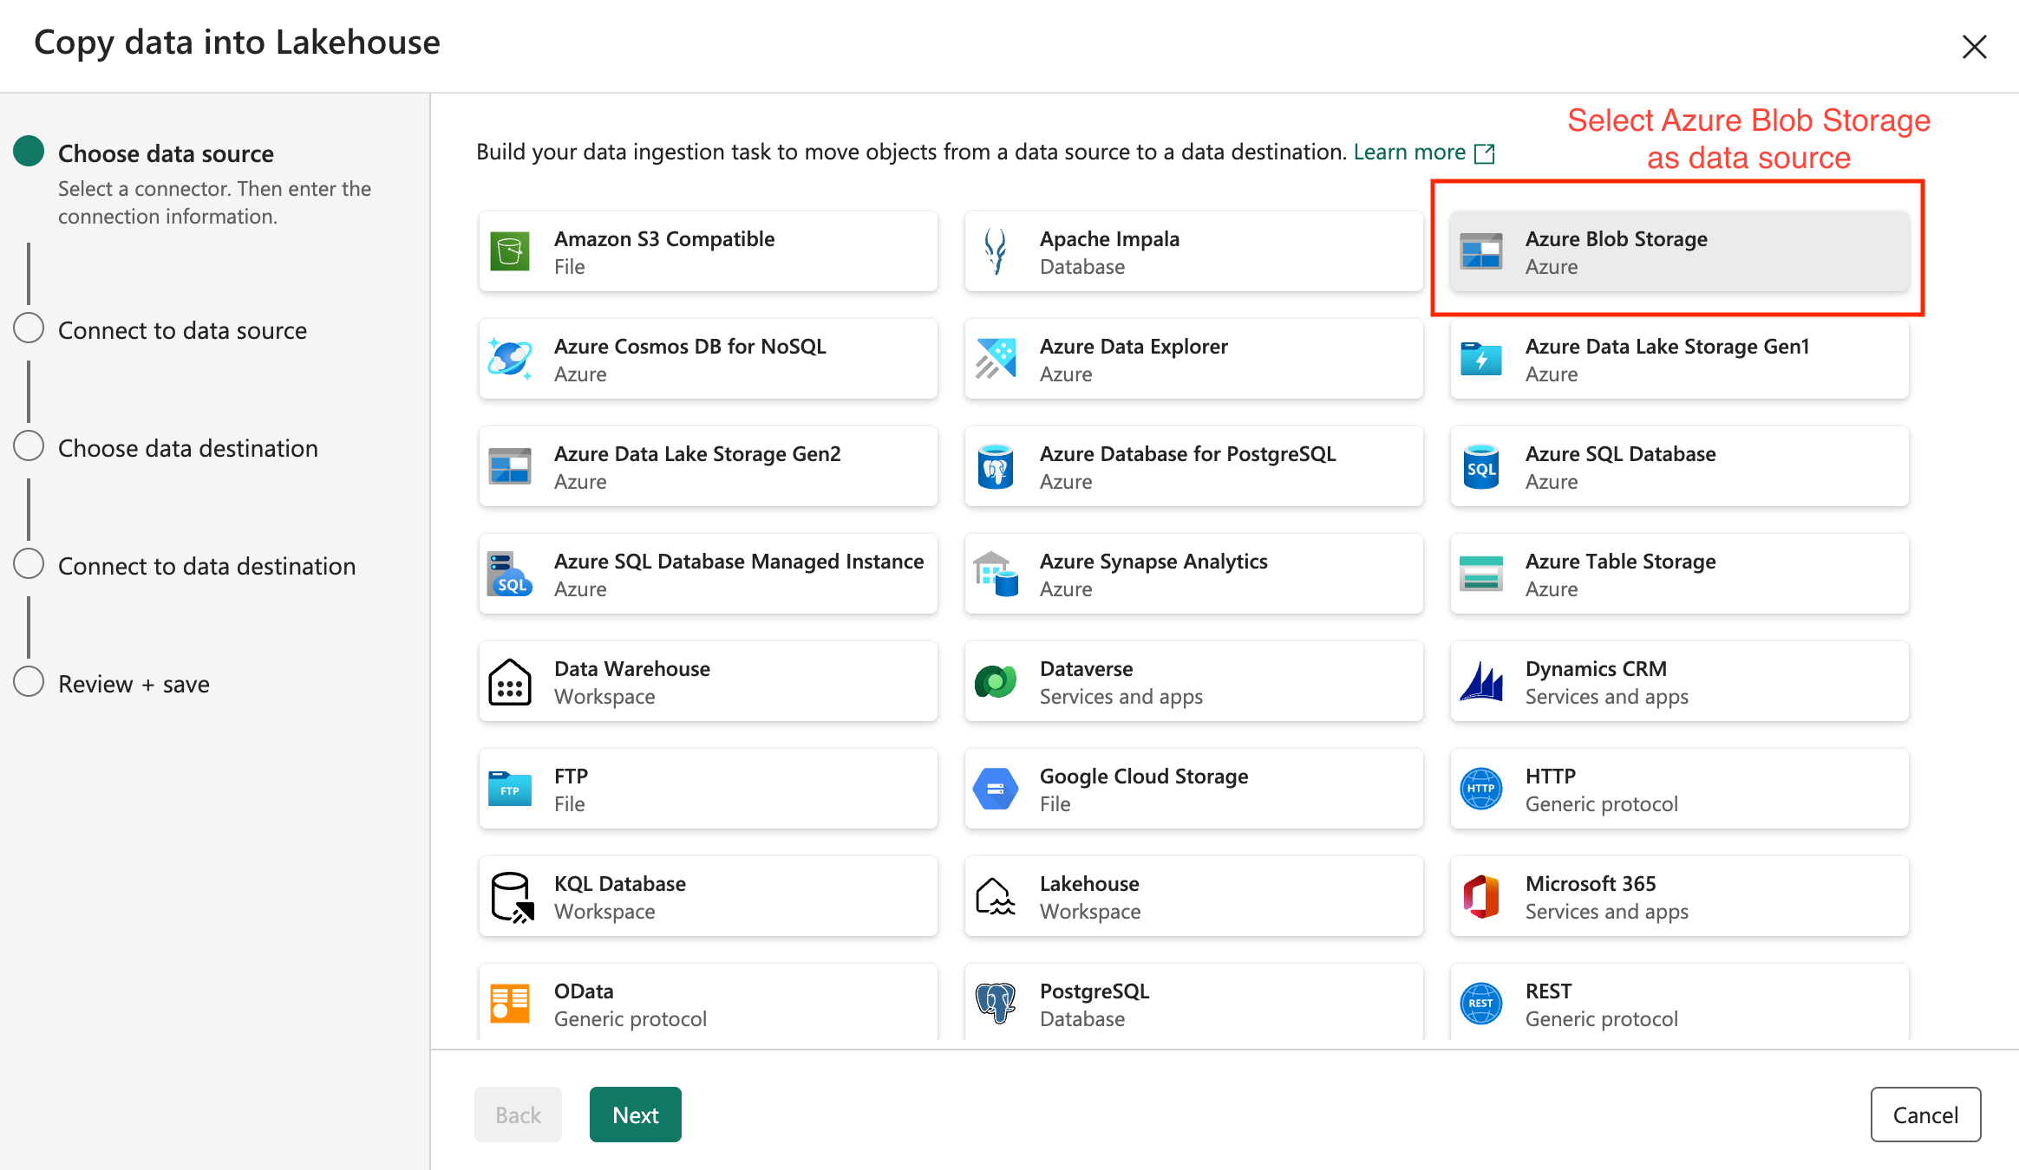2019x1170 pixels.
Task: Choose Azure Database for PostgreSQL name
Action: click(1188, 453)
